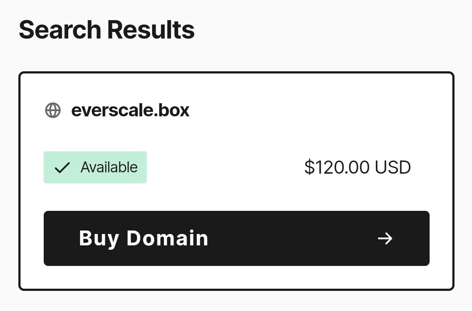Image resolution: width=472 pixels, height=311 pixels.
Task: Click the blank area right of everscale.box
Action: click(x=306, y=110)
